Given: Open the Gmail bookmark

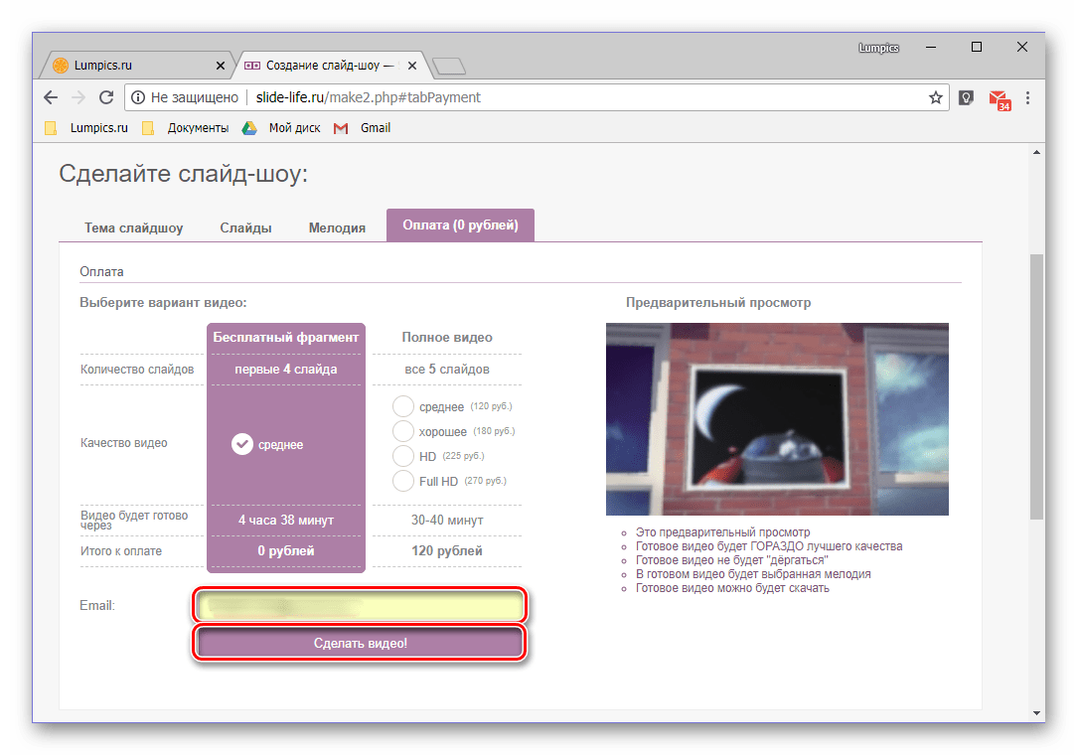Looking at the screenshot, I should point(363,128).
